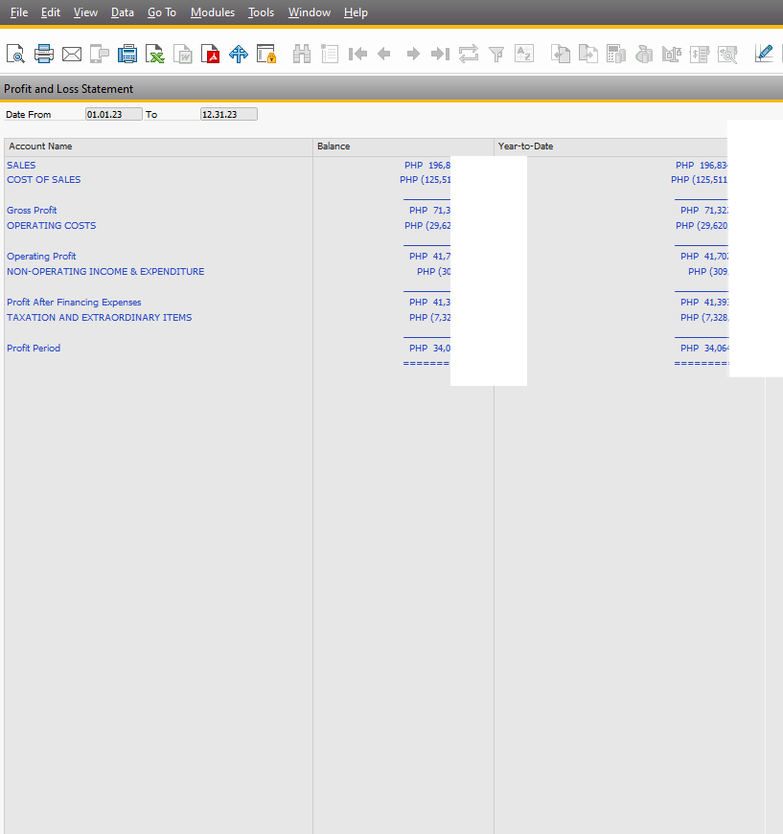Click the OPERATING COSTS Year-to-Date amount
The width and height of the screenshot is (783, 834).
tap(702, 226)
